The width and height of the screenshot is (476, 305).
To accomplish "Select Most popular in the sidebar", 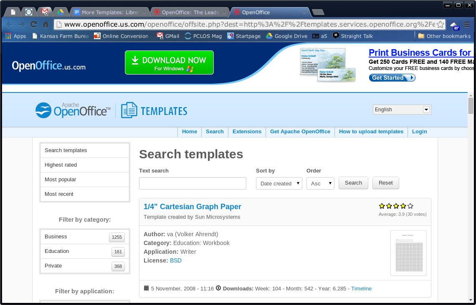I will (85, 180).
